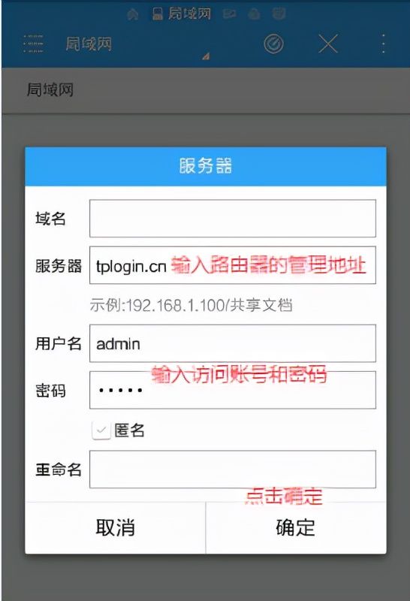The width and height of the screenshot is (410, 601).
Task: Tap the 局域网 title in toolbar
Action: [89, 44]
